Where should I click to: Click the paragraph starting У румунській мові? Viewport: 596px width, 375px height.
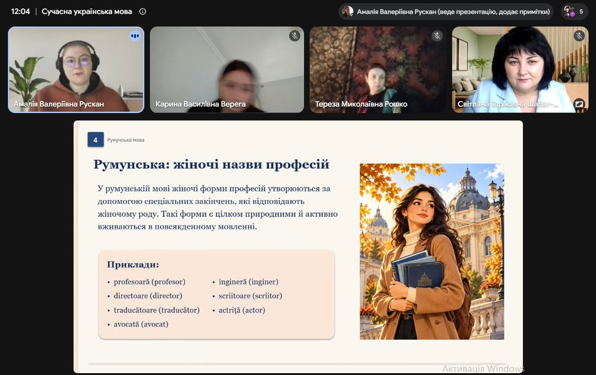point(218,208)
